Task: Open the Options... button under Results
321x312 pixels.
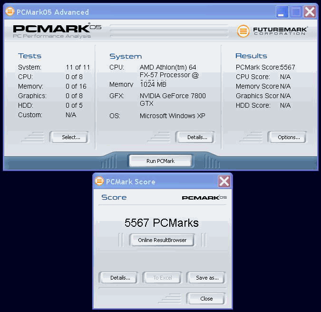Action: tap(288, 137)
